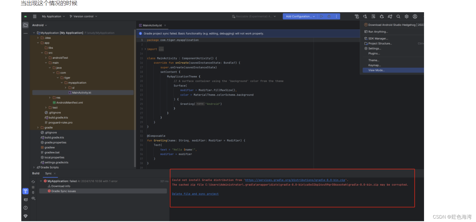Click the project tree vertical scrollbar
476x222 pixels.
coord(135,98)
